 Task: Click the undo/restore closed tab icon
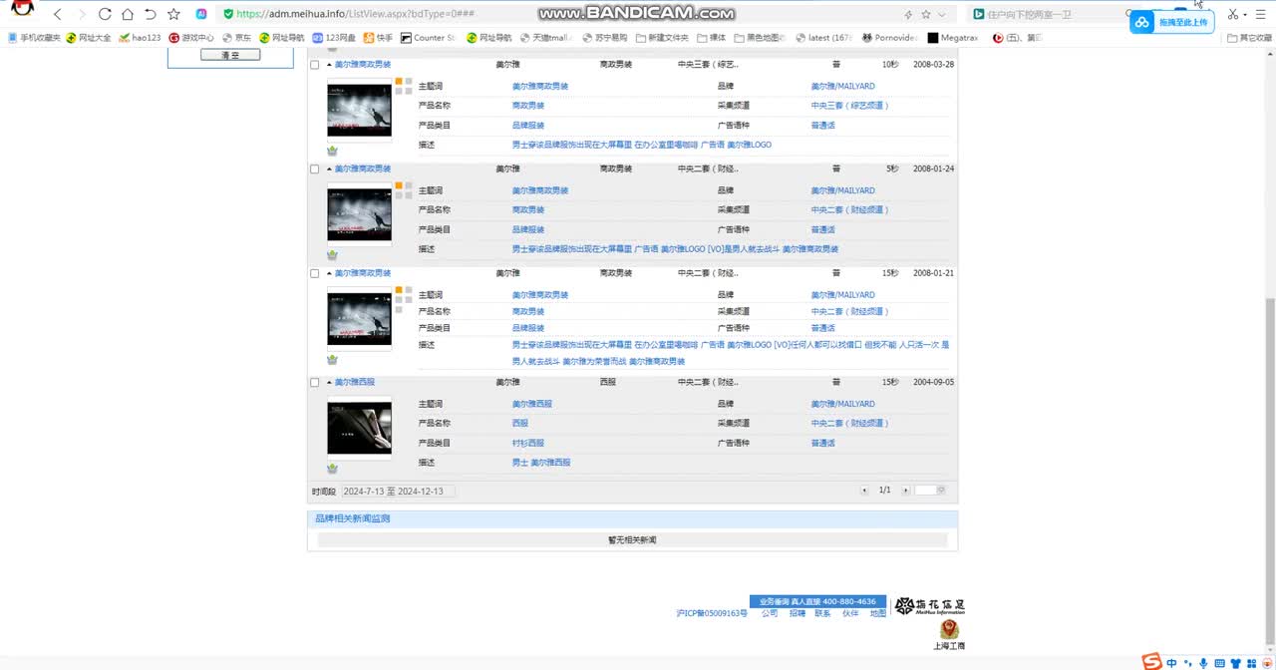click(x=151, y=14)
